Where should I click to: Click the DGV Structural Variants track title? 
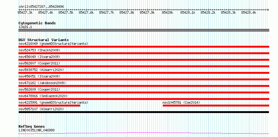pyautogui.click(x=44, y=40)
